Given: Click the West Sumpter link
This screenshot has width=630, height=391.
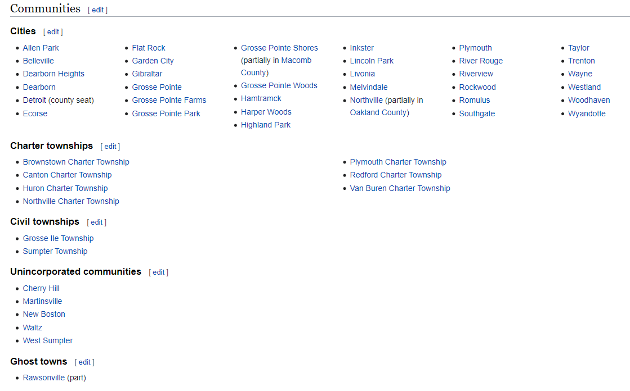Looking at the screenshot, I should coord(47,340).
